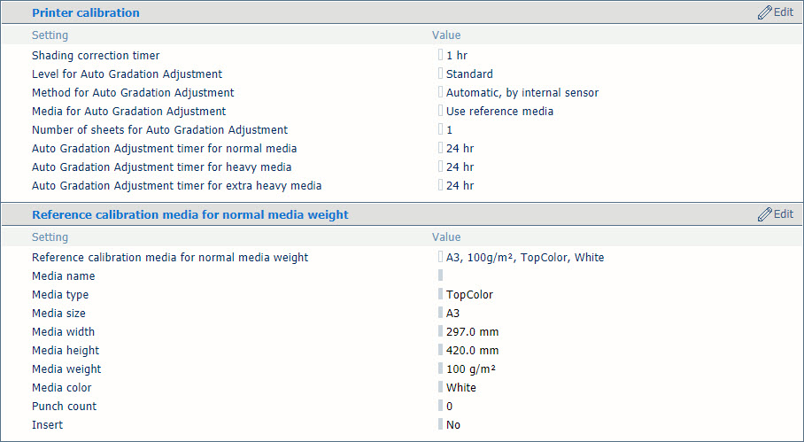Click the value marker beside 1 hr

[440, 55]
